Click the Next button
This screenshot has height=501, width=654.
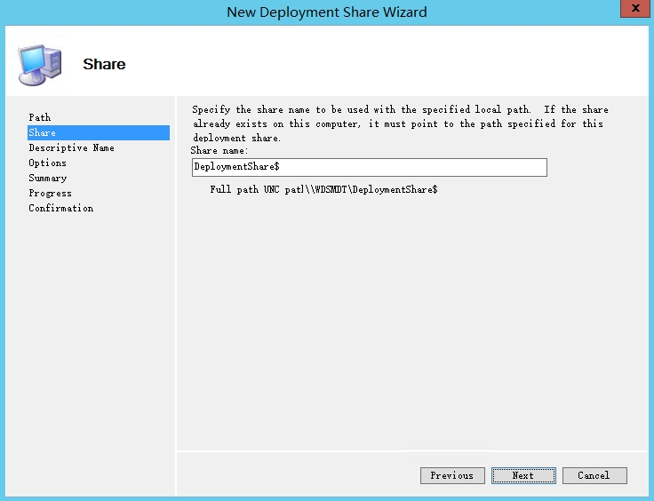click(523, 475)
